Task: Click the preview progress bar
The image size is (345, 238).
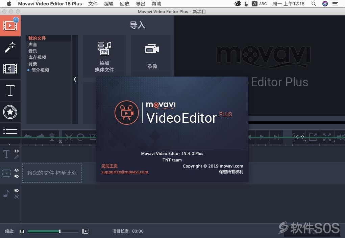Action: [296, 122]
